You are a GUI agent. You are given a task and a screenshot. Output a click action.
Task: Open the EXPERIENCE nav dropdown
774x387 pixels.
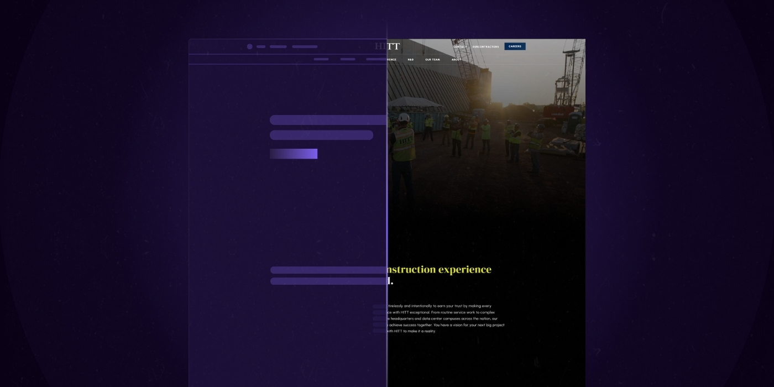390,60
